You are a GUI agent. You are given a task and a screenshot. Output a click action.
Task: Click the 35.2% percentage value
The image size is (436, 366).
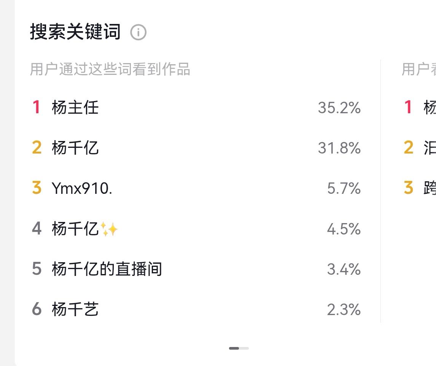coord(339,108)
